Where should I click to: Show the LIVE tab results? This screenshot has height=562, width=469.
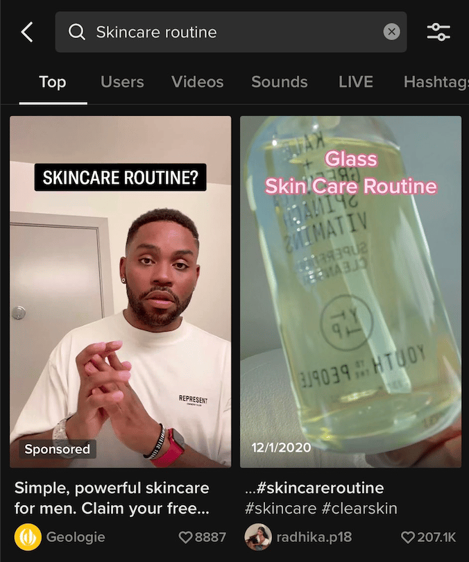356,82
